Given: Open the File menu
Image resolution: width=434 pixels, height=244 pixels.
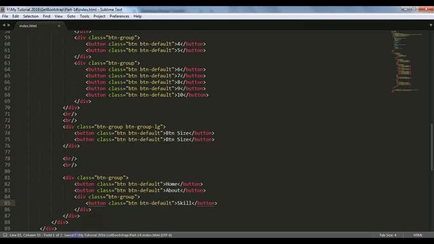Looking at the screenshot, I should 5,16.
